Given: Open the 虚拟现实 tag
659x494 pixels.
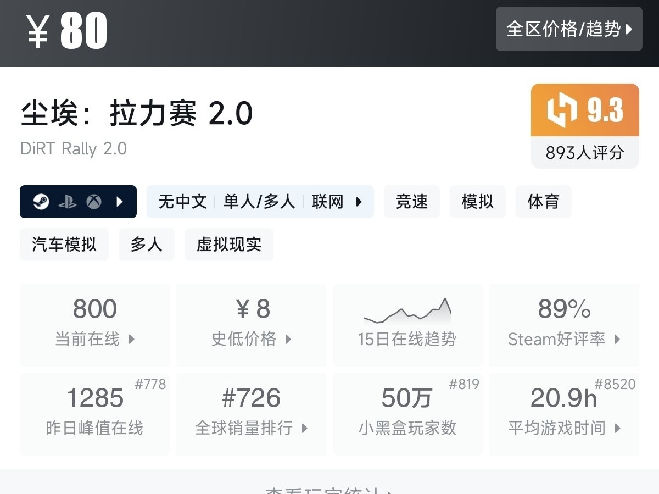Looking at the screenshot, I should (x=229, y=245).
